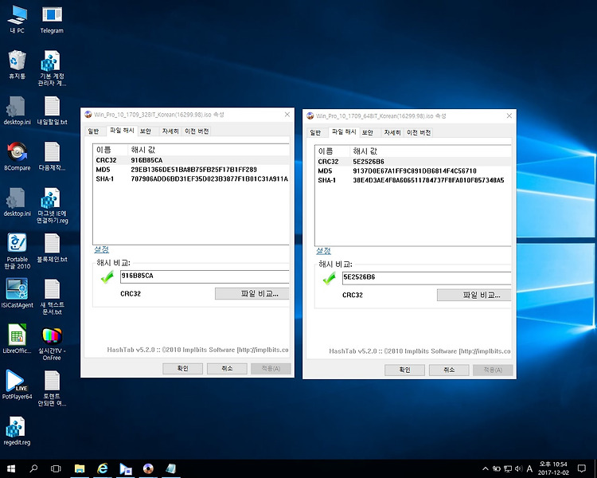Open the Portable 한글 2010 shortcut
This screenshot has height=478, width=597.
(18, 251)
